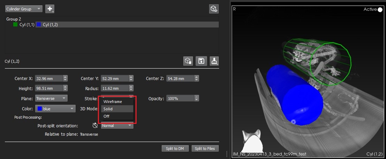
Task: Click the Opacity spinner arrows
Action: 197,98
